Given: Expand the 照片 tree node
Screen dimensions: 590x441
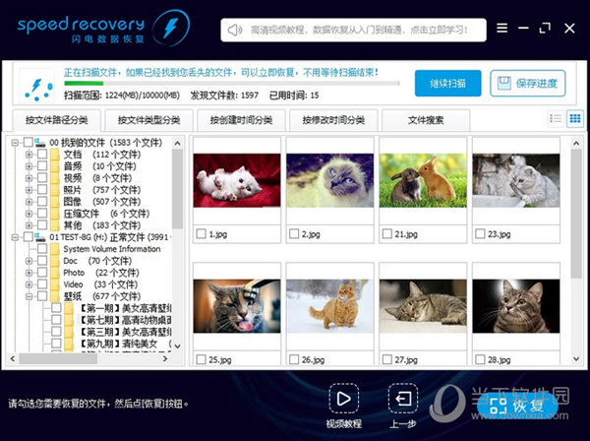Looking at the screenshot, I should pyautogui.click(x=29, y=190).
